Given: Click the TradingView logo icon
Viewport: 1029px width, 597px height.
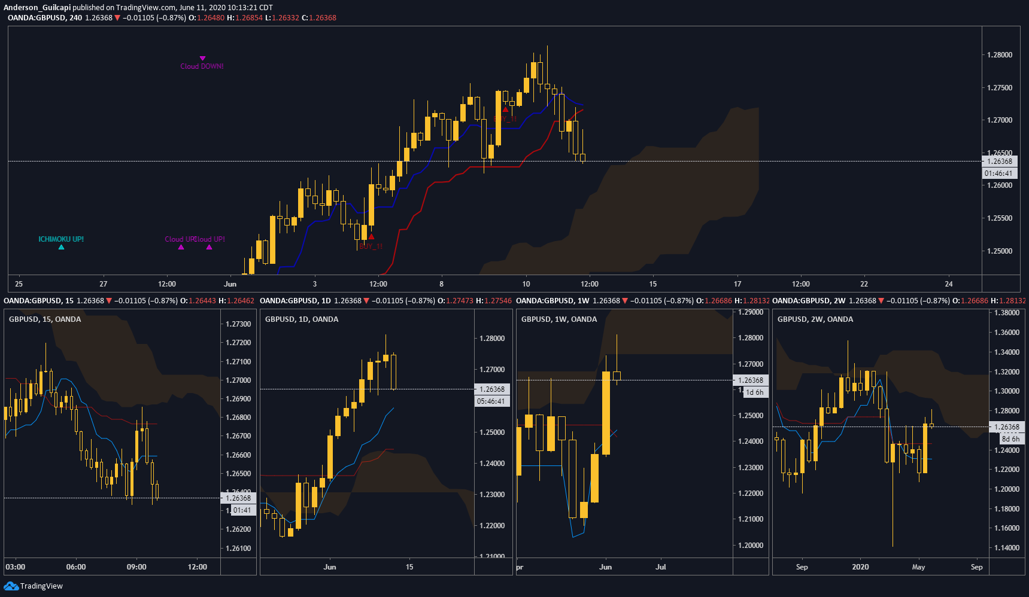Looking at the screenshot, I should click(x=11, y=586).
